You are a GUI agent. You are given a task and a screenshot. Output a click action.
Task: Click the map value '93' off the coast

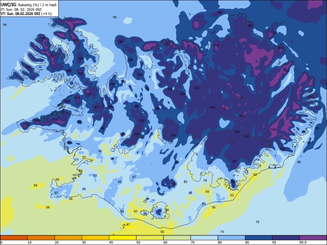pyautogui.click(x=309, y=143)
